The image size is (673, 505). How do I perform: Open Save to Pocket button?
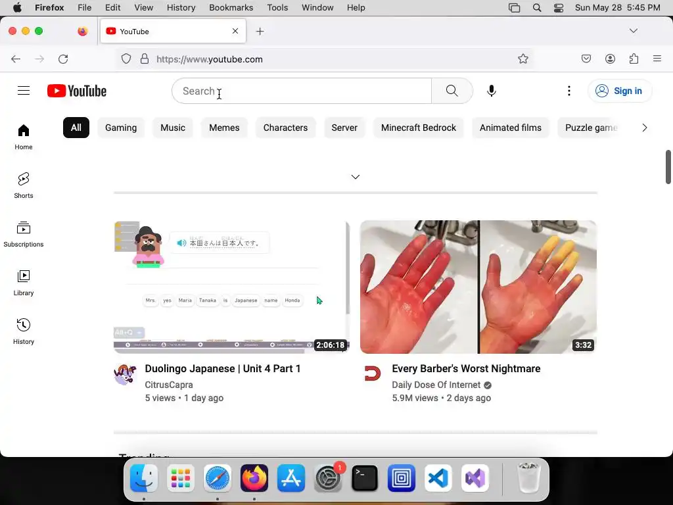586,59
